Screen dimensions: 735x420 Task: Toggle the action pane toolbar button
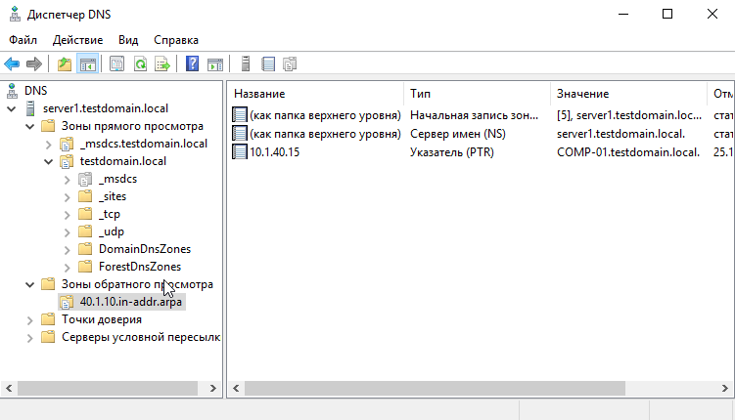point(214,64)
